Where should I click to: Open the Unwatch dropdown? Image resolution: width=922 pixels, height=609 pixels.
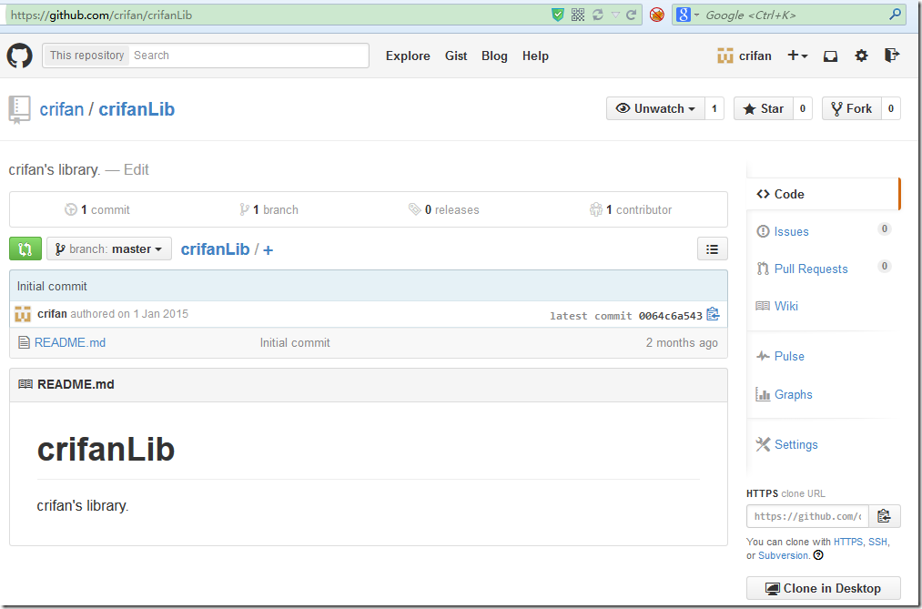[655, 108]
